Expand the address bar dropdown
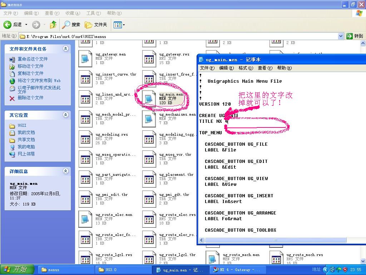Screen dimensions: 366x275 341,36
